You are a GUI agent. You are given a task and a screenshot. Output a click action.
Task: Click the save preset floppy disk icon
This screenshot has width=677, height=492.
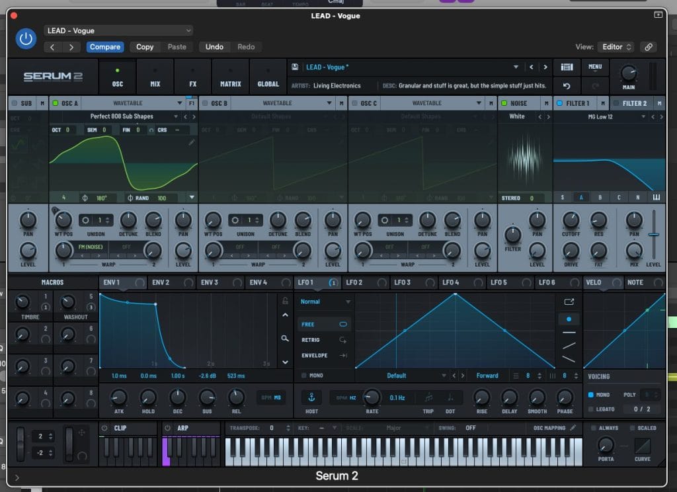tap(296, 67)
